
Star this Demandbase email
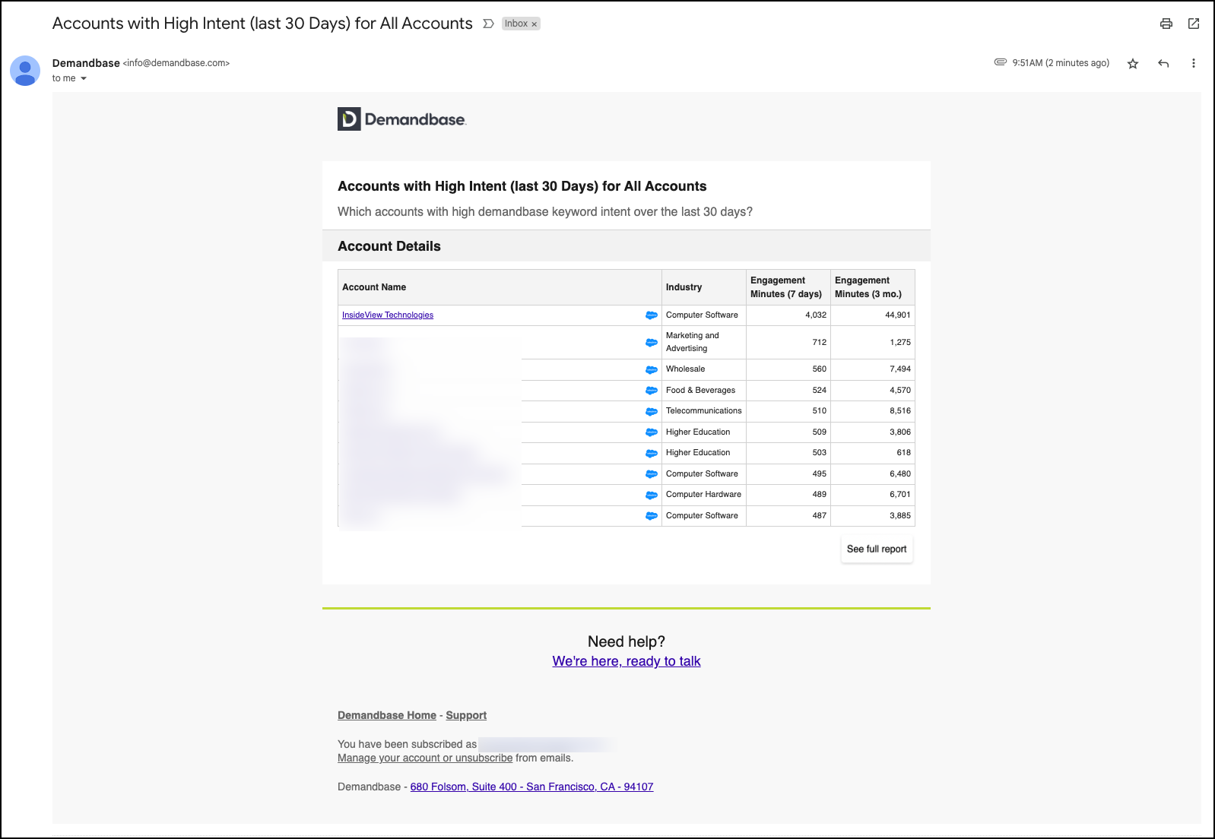point(1133,64)
